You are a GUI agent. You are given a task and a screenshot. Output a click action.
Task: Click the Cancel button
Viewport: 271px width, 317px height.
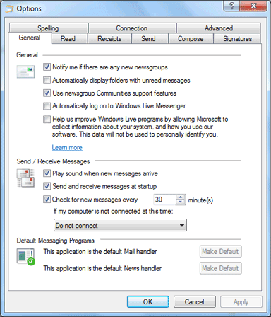(195, 301)
